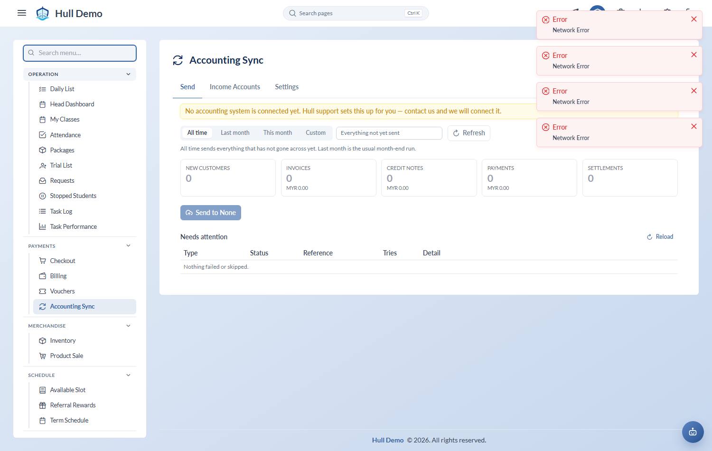Navigate to Trial List

click(84, 165)
